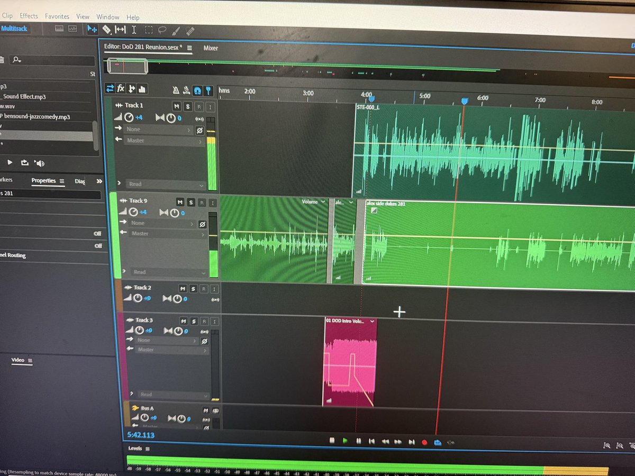Show track EQ controls
This screenshot has height=476, width=635.
142,89
